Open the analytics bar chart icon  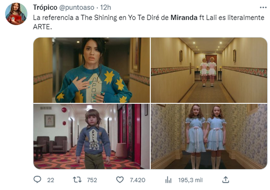click(x=168, y=180)
